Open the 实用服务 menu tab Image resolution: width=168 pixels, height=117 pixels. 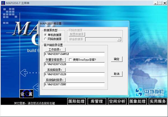coord(158,101)
